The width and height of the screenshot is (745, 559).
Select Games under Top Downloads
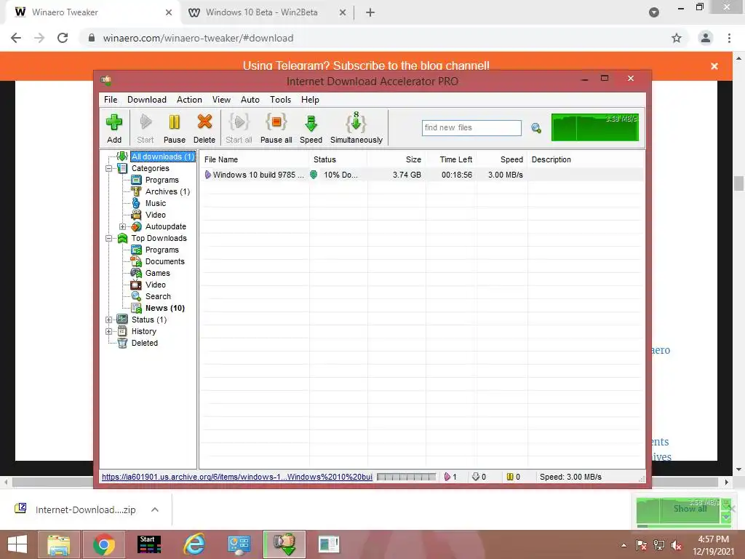[x=157, y=274]
